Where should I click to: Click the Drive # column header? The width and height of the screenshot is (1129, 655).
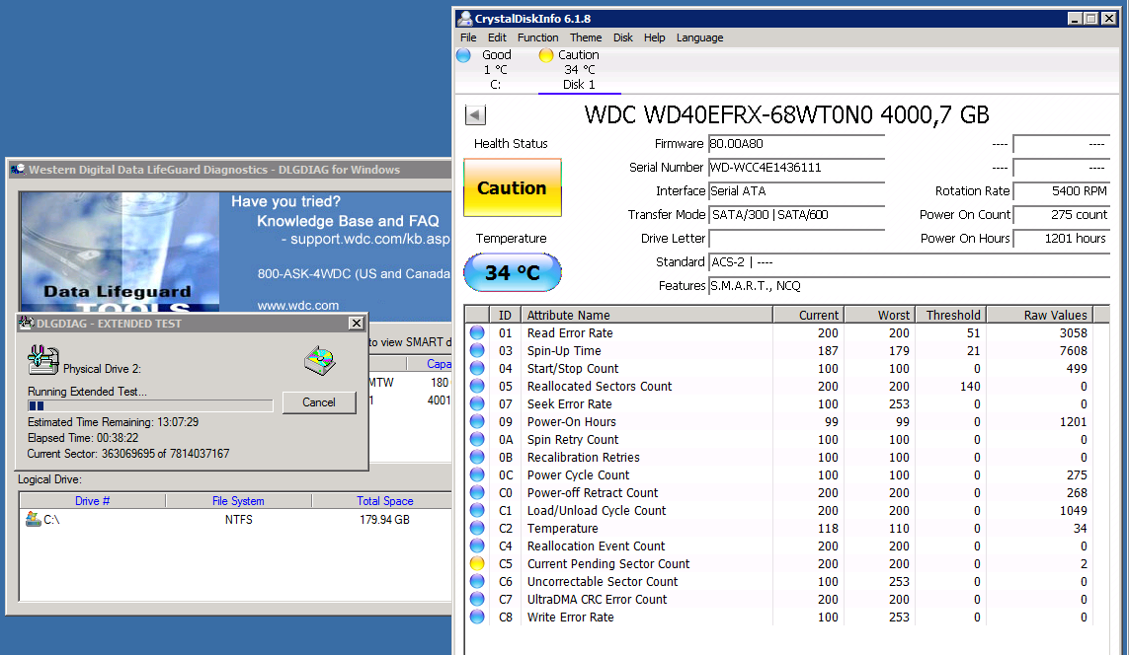92,501
